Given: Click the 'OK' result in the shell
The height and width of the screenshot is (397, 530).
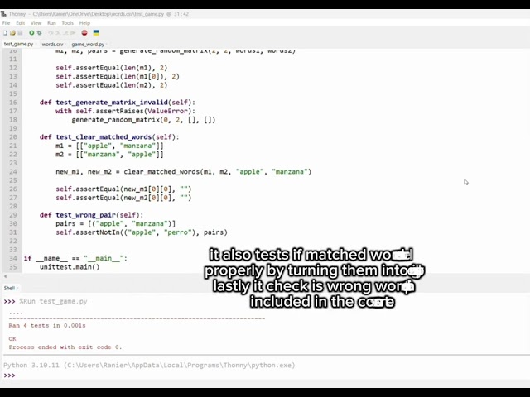Looking at the screenshot, I should pyautogui.click(x=12, y=338).
